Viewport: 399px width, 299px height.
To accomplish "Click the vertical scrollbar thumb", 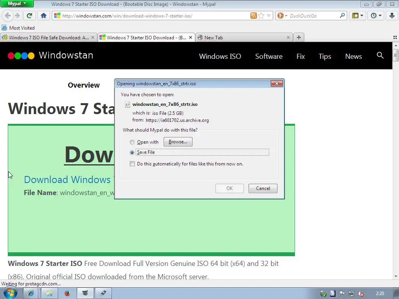I will pos(395,55).
